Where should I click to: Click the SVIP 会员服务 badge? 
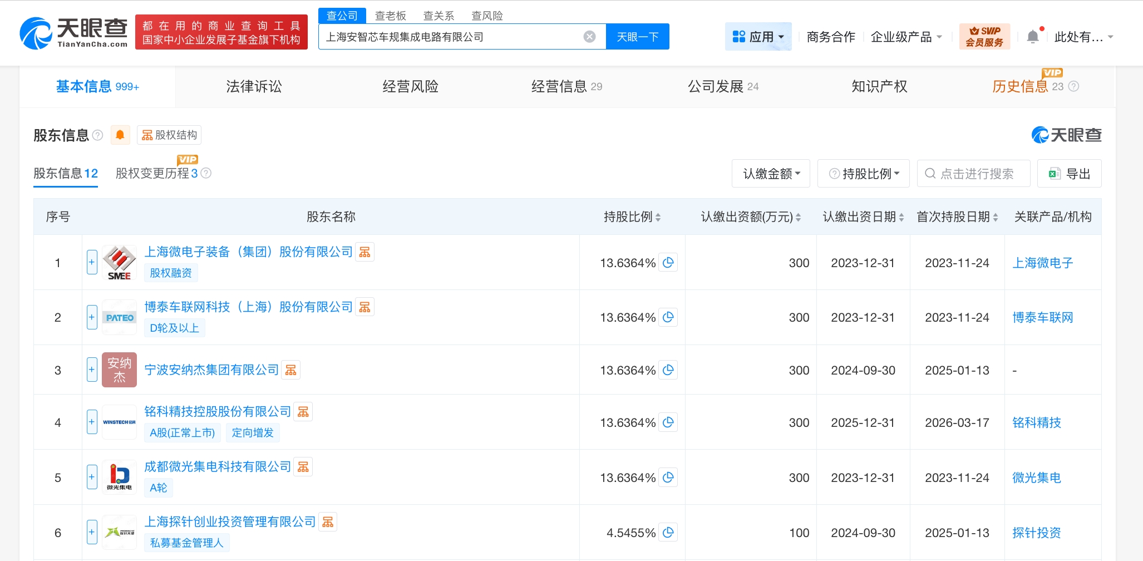(x=984, y=37)
